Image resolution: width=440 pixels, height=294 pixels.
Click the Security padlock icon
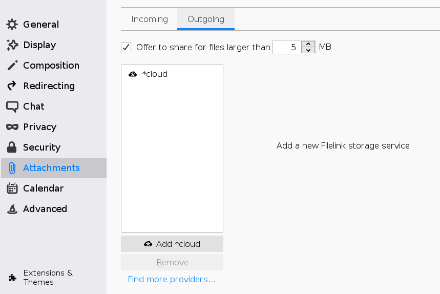[x=12, y=148]
